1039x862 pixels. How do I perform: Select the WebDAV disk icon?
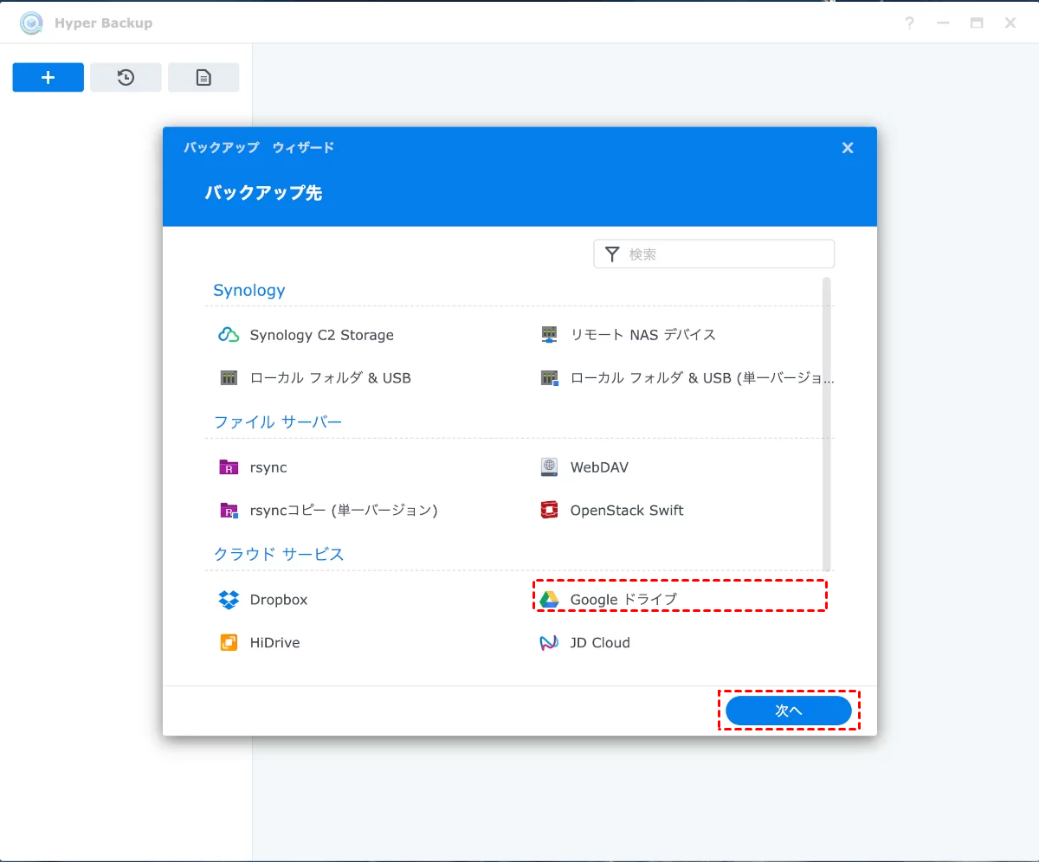coord(549,467)
